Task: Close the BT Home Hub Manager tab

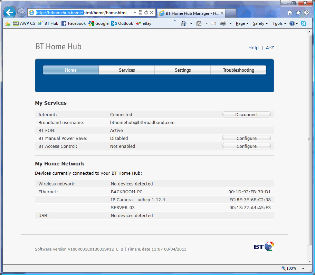Action: (222, 13)
